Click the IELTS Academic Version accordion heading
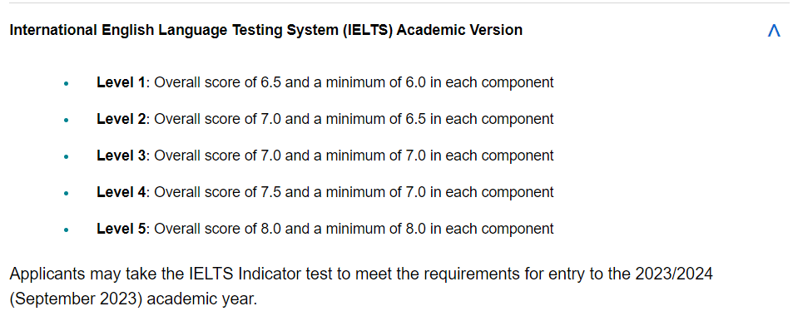 266,30
